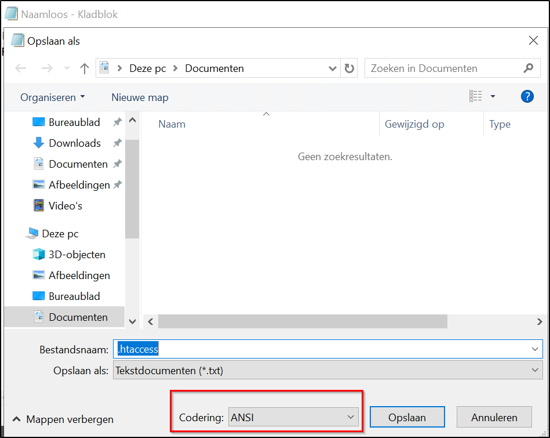550x438 pixels.
Task: Cancel with the Annuleren button
Action: pos(494,417)
